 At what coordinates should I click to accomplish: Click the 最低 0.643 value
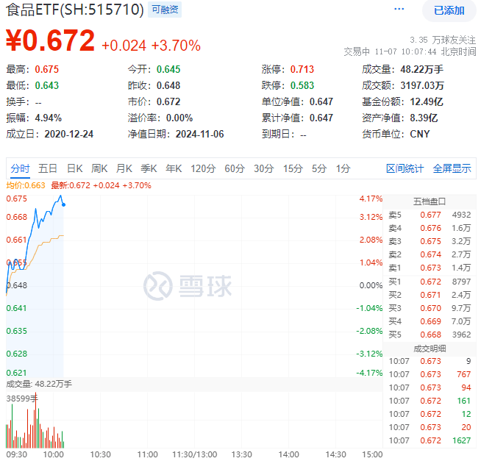click(46, 85)
